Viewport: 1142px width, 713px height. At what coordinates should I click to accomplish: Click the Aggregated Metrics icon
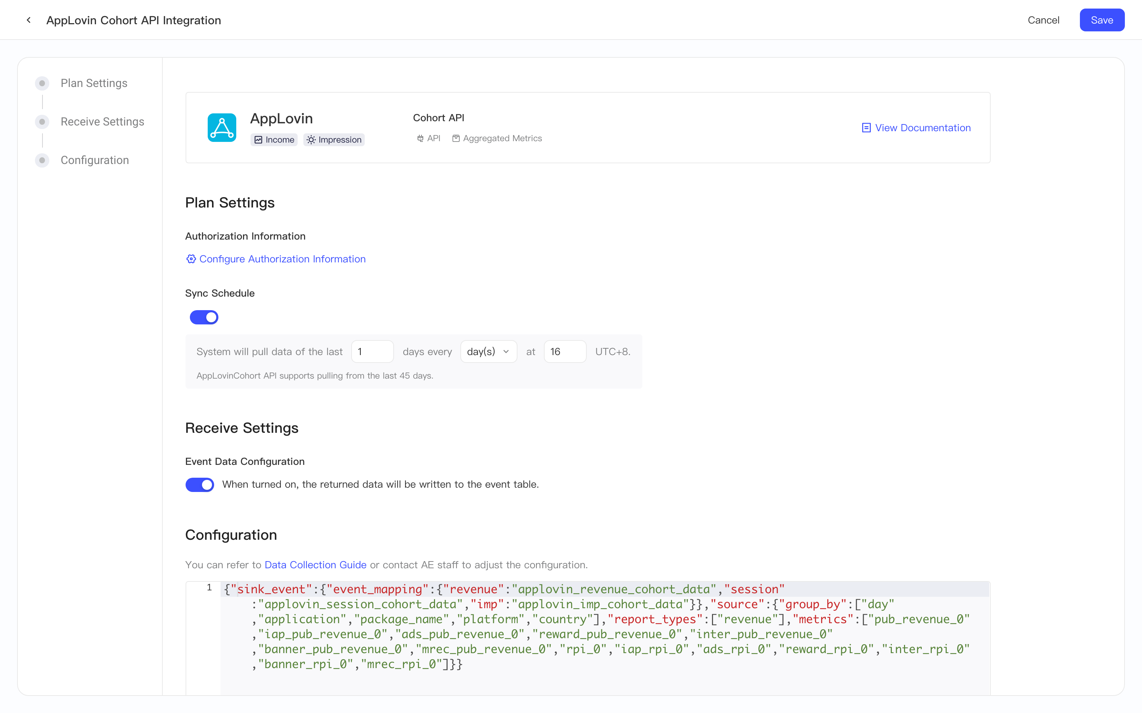point(456,138)
